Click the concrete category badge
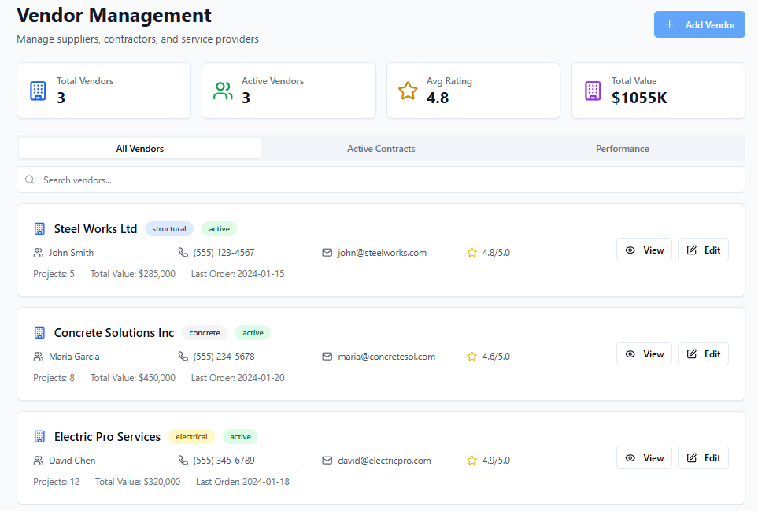The image size is (758, 511). 205,332
